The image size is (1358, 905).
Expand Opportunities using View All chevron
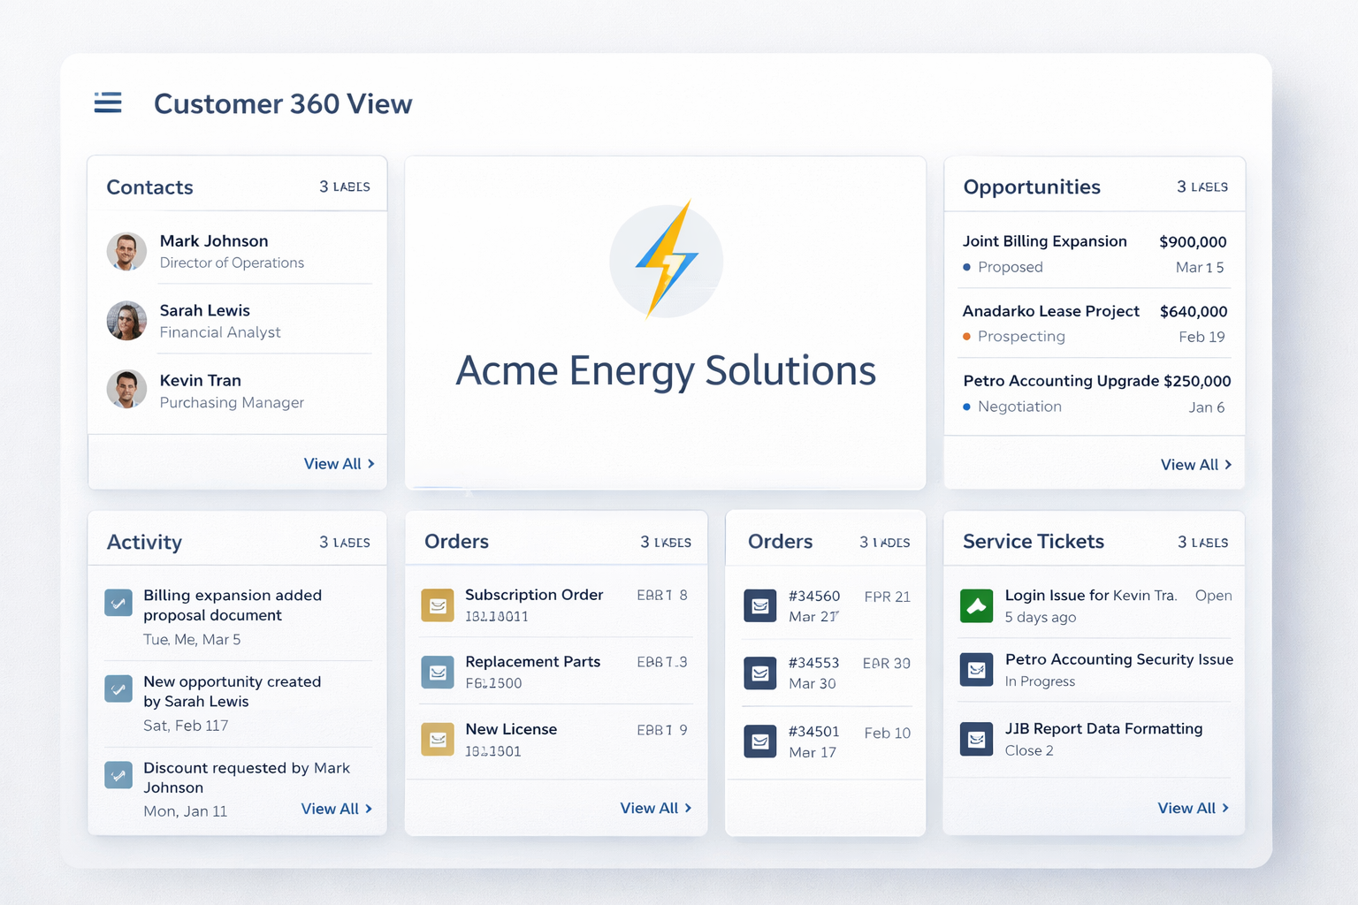point(1228,465)
